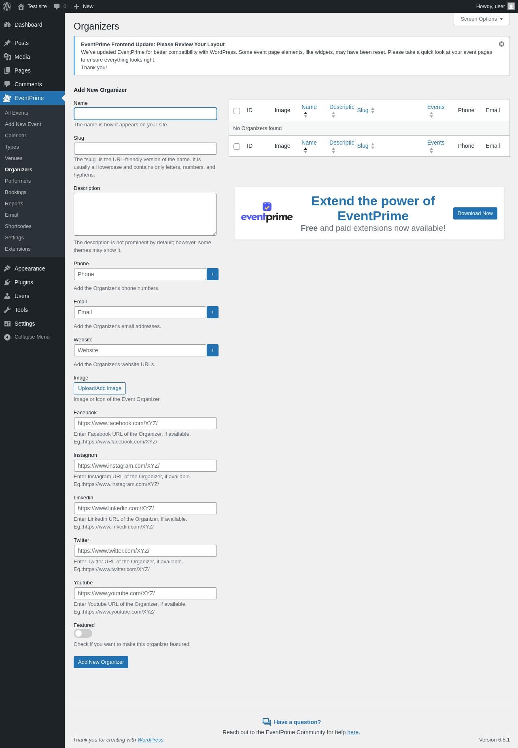Viewport: 518px width, 748px height.
Task: Click the Media icon in sidebar
Action: click(x=7, y=57)
